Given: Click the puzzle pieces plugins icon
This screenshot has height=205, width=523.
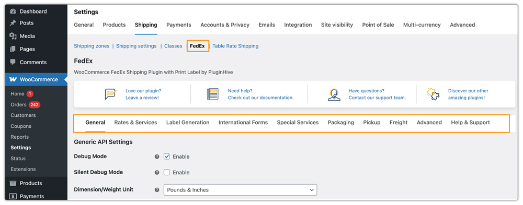Looking at the screenshot, I should tap(433, 94).
